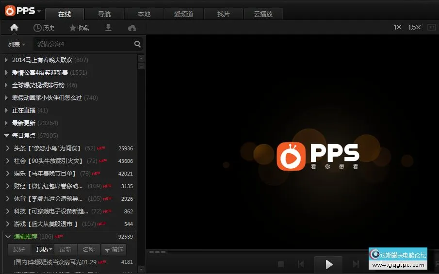The image size is (439, 274).
Task: Open the download arrow icon
Action: [108, 28]
